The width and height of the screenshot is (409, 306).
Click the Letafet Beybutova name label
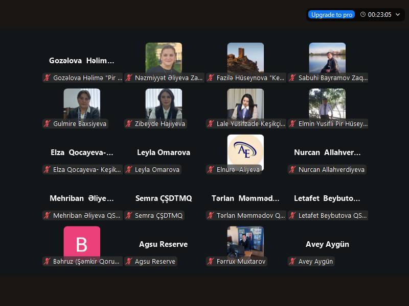click(327, 198)
